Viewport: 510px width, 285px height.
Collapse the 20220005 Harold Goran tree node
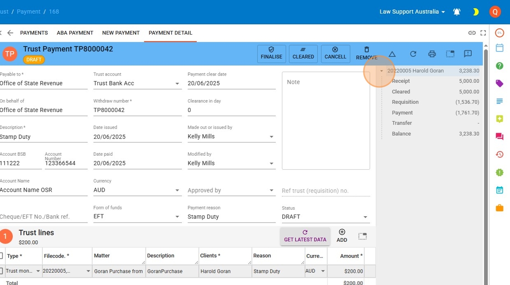click(x=382, y=71)
